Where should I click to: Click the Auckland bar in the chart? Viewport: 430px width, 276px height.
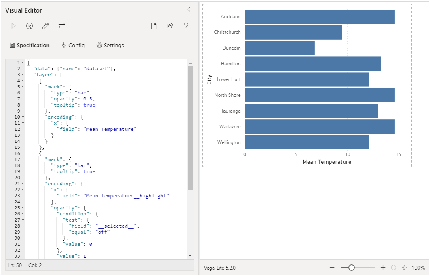(320, 17)
